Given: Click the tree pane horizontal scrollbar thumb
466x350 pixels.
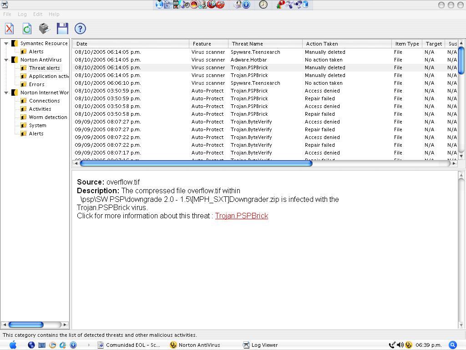Looking at the screenshot, I should [x=26, y=324].
